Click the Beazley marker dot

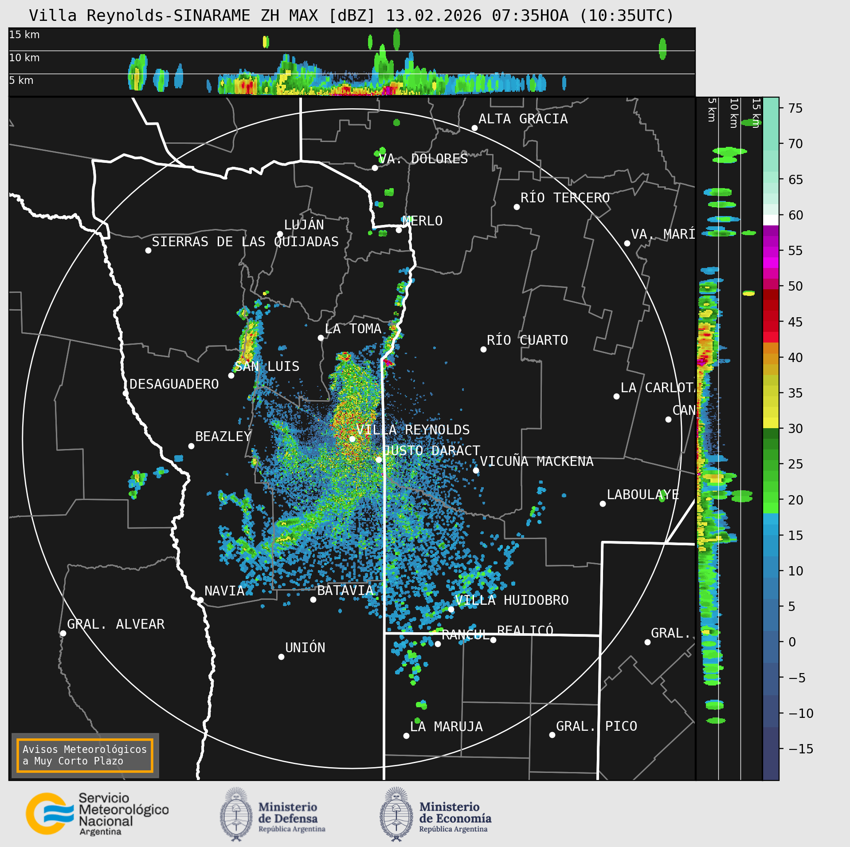191,446
